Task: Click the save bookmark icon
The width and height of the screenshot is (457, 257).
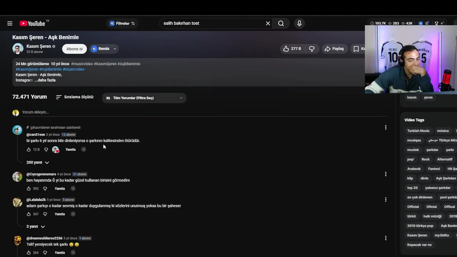Action: tap(356, 49)
